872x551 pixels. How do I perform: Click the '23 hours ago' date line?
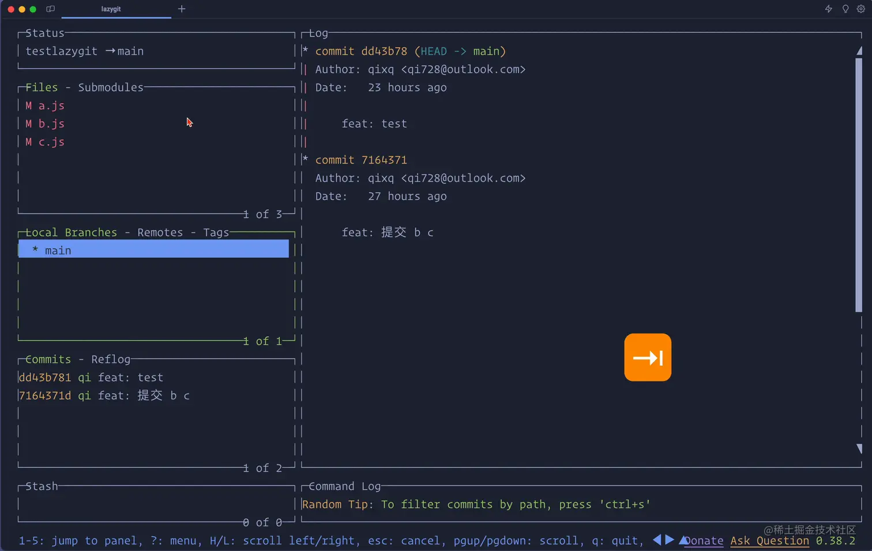tap(381, 87)
